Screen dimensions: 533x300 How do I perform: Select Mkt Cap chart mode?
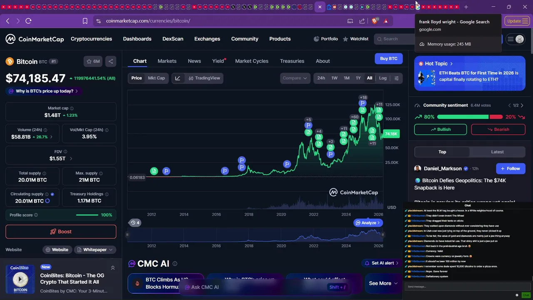[x=156, y=78]
